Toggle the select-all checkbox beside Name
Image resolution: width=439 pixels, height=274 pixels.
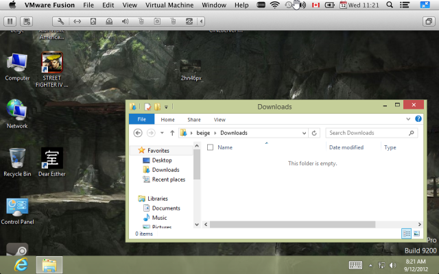pyautogui.click(x=211, y=147)
